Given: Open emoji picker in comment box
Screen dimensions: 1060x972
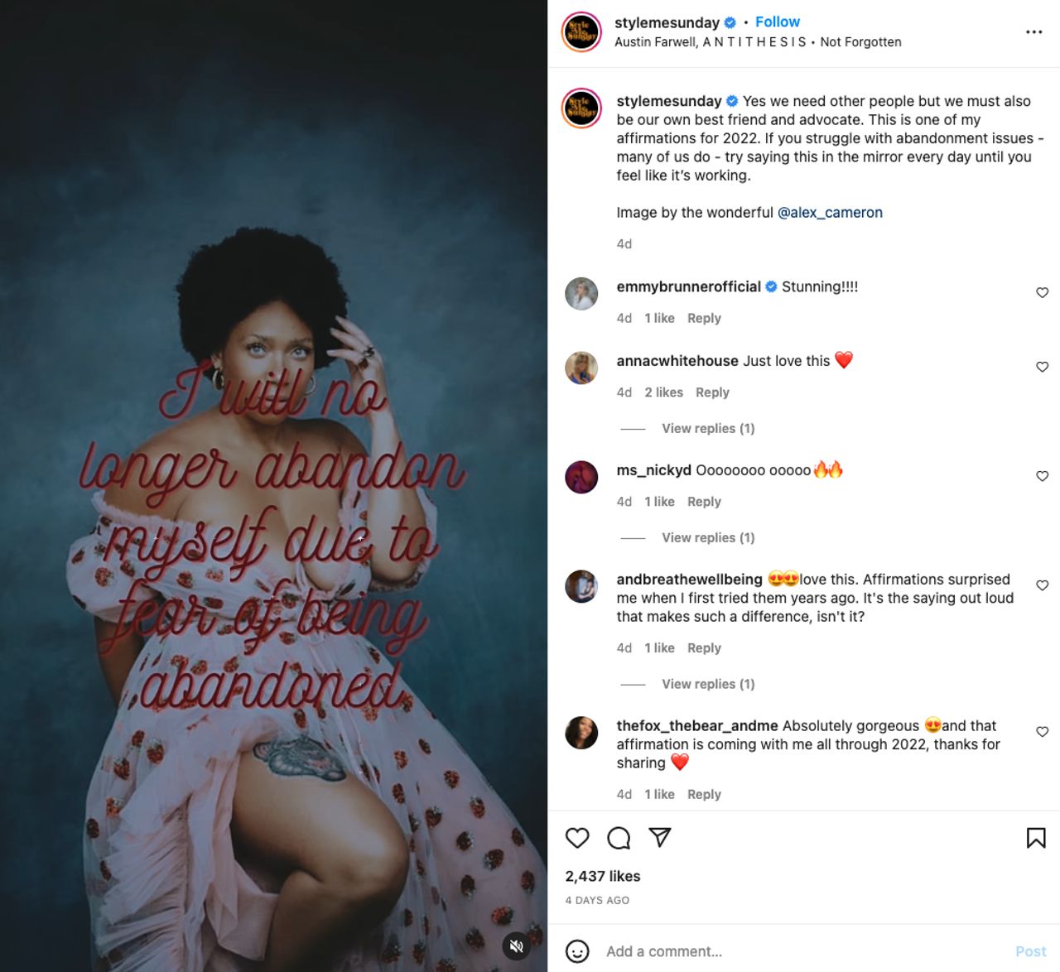Looking at the screenshot, I should click(x=577, y=951).
